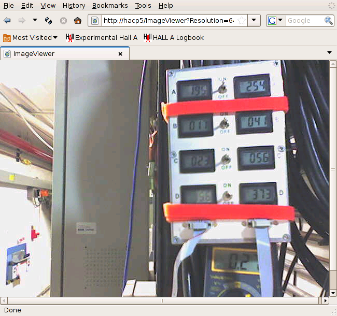Close the ImageViewer tab
This screenshot has height=316, width=337.
(x=120, y=54)
